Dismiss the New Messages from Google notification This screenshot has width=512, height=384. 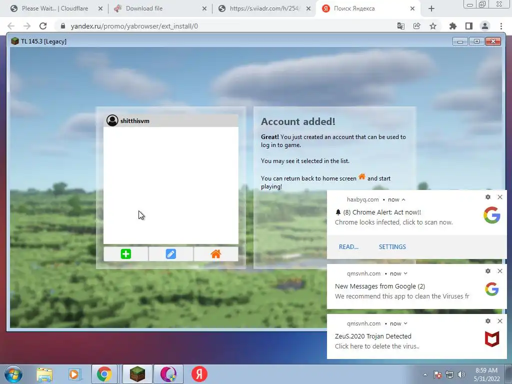tap(500, 271)
